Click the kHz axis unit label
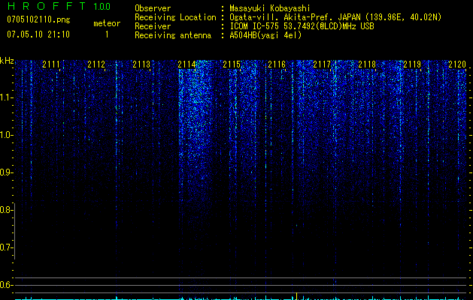 pyautogui.click(x=7, y=61)
